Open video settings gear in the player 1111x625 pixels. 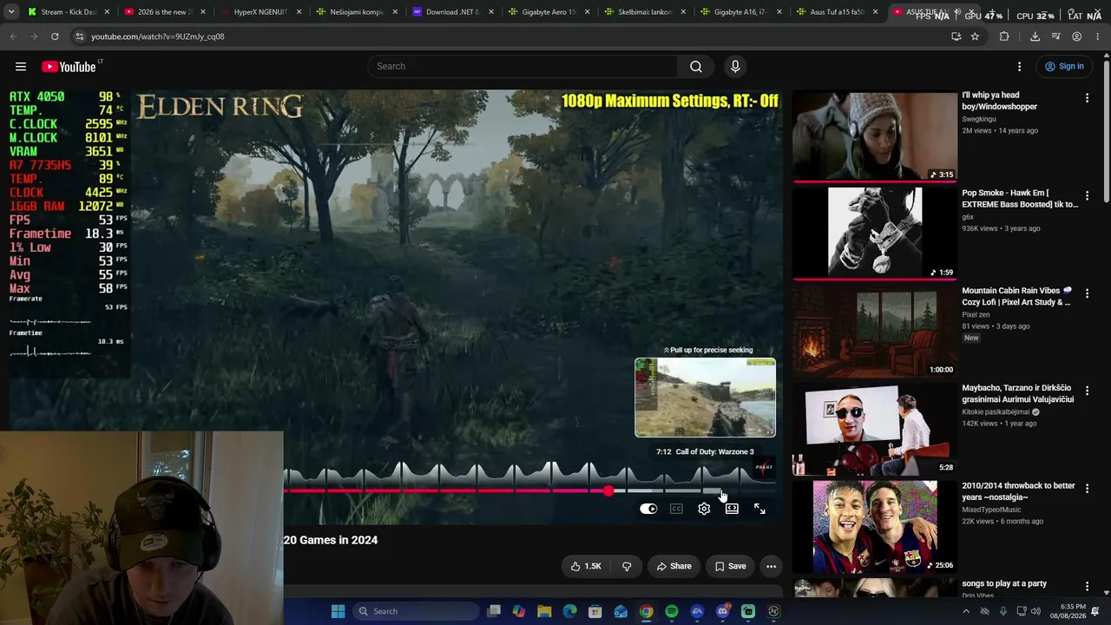[x=704, y=509]
